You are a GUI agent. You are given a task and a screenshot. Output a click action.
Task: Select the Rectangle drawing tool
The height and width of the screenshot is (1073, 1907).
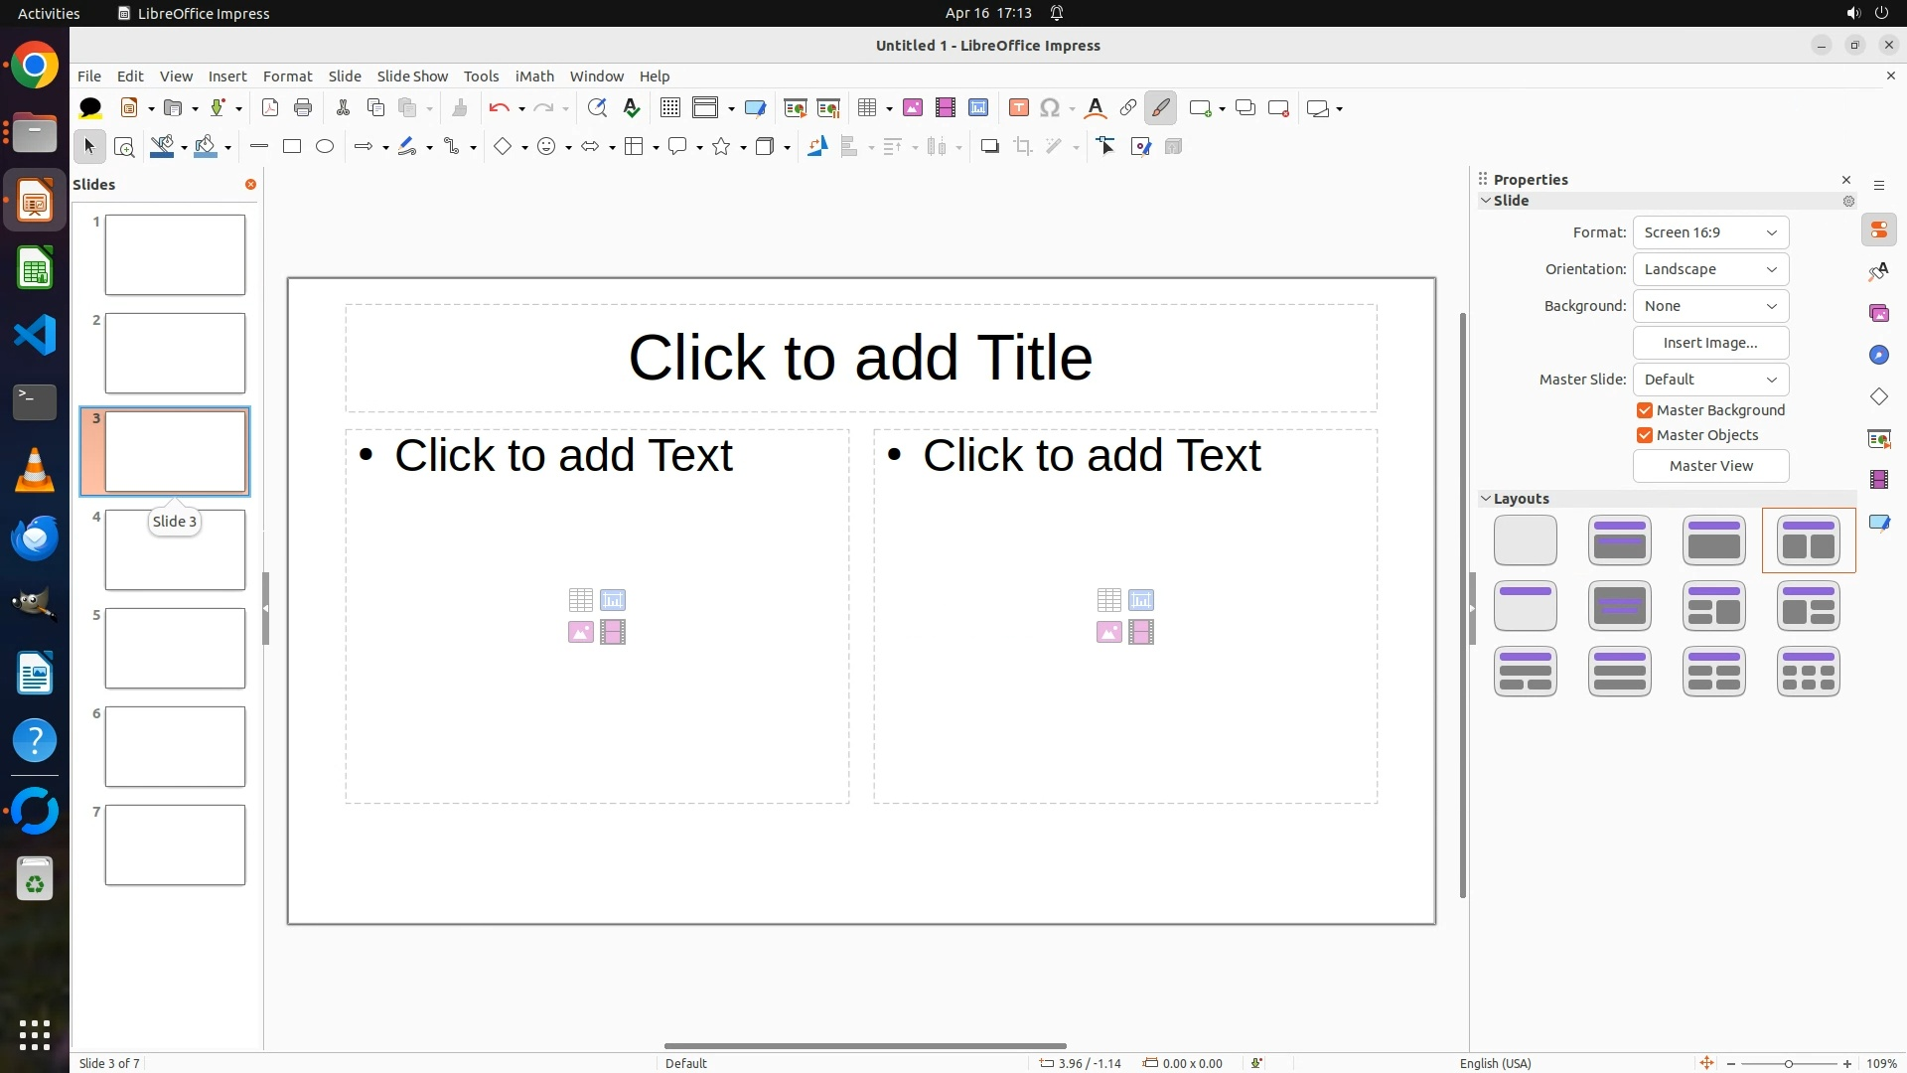pyautogui.click(x=292, y=147)
